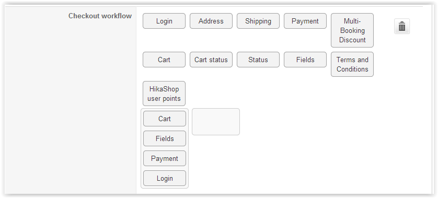Select the Cart status block

tap(211, 60)
